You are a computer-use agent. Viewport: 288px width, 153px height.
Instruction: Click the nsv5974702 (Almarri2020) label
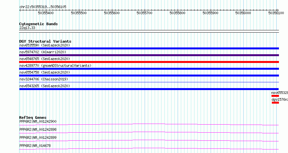43,52
